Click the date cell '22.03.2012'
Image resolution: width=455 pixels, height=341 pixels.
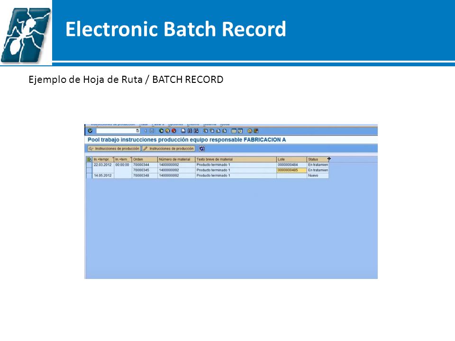coord(103,165)
